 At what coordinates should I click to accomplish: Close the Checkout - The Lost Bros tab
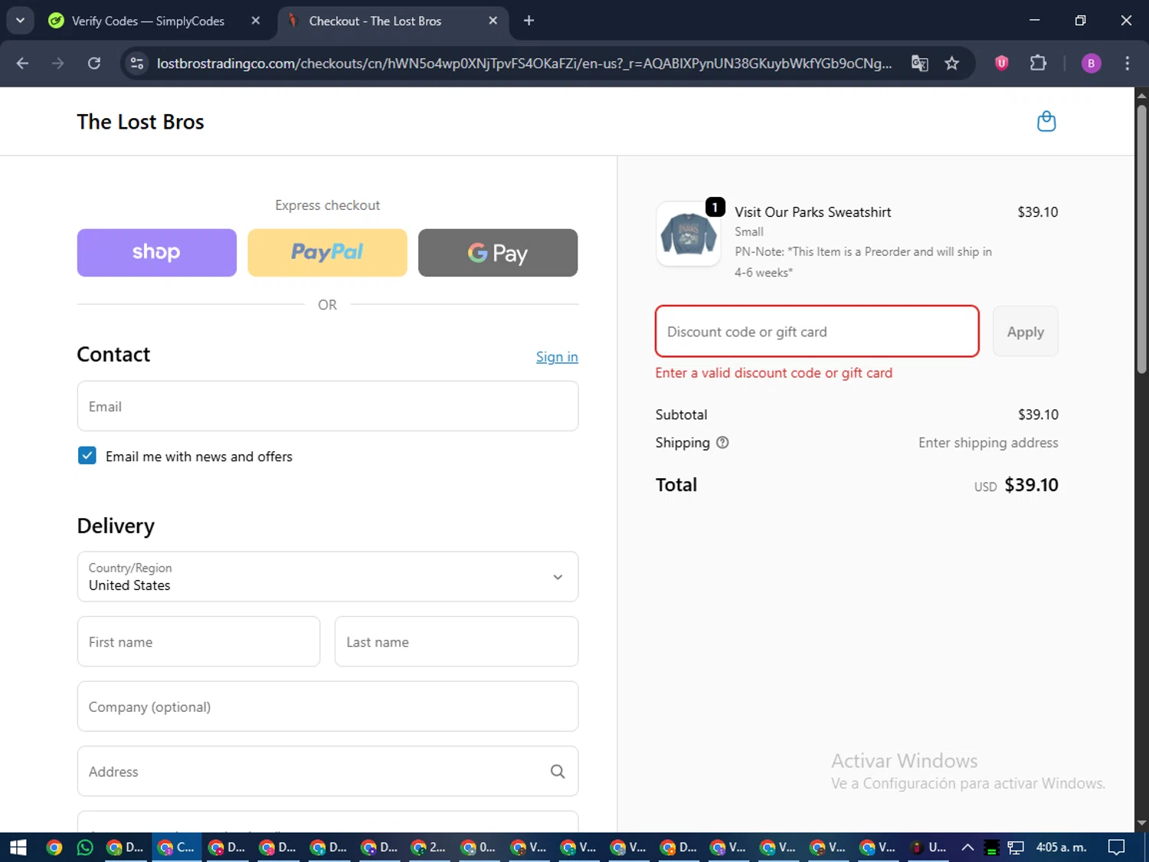493,21
